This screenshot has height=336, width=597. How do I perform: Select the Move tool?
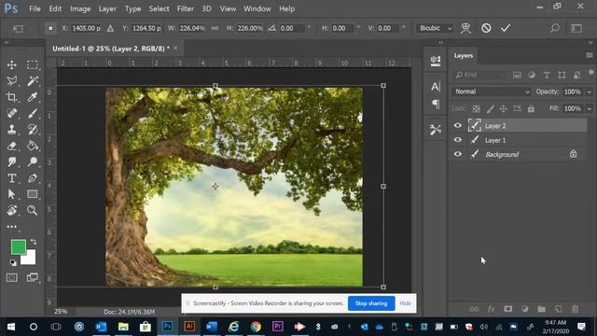[12, 64]
